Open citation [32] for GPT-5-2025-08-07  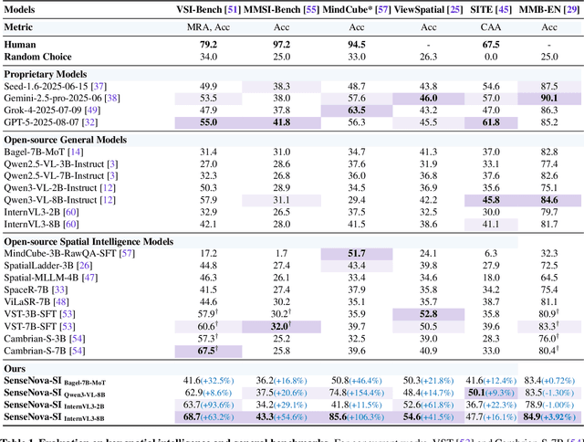[89, 122]
